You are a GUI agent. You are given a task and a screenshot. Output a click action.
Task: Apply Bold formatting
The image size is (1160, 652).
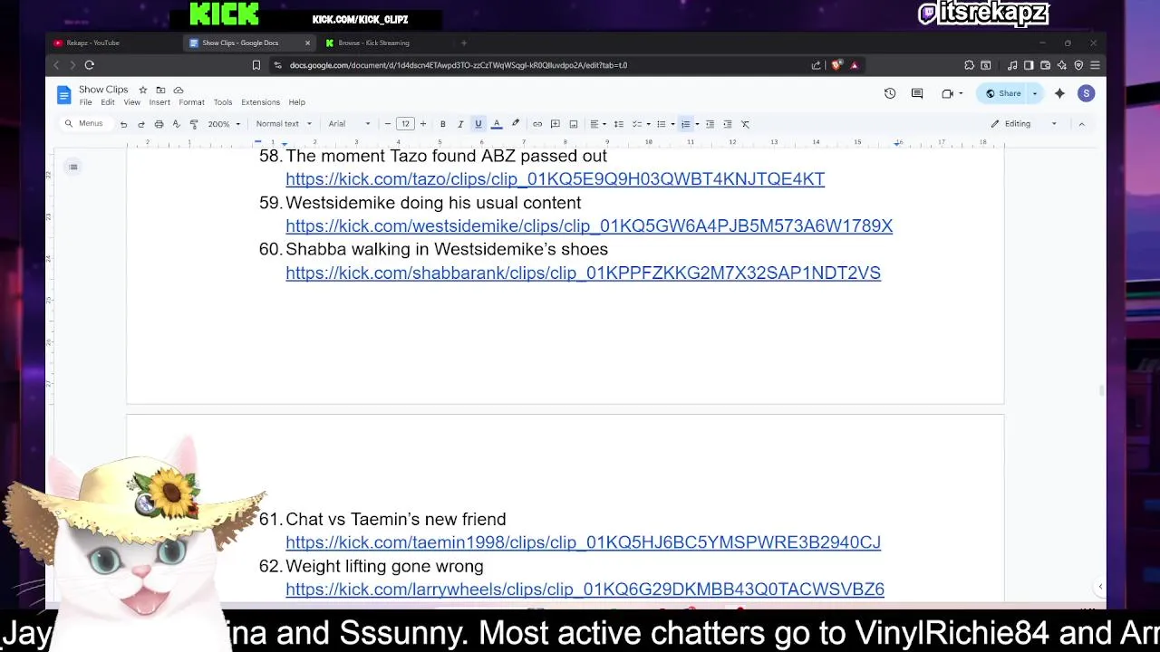coord(442,124)
